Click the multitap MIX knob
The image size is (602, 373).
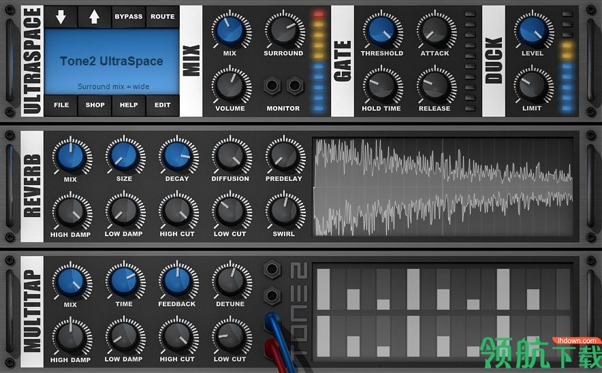(x=71, y=281)
